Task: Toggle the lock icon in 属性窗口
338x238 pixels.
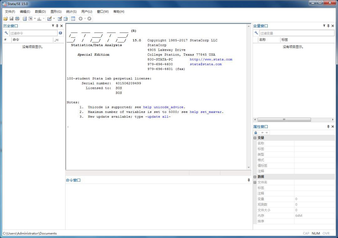Action: 256,133
